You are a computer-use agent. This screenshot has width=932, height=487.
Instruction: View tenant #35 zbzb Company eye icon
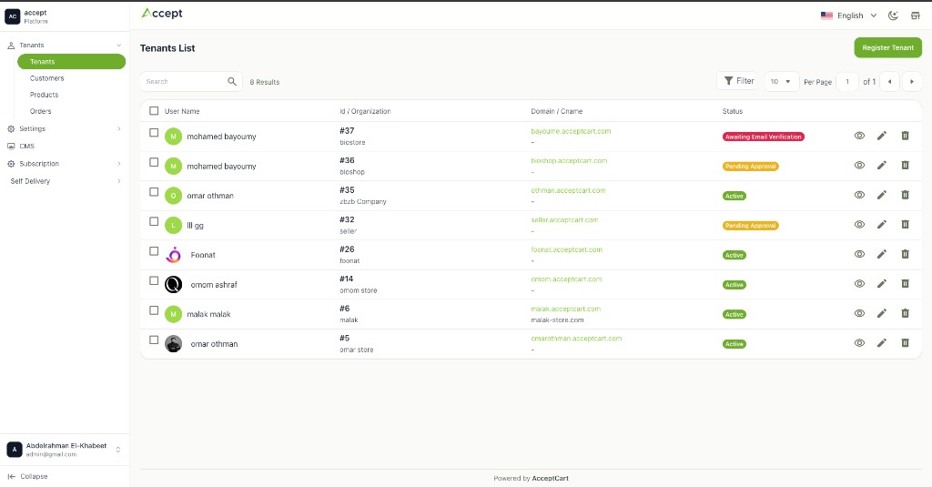pyautogui.click(x=859, y=195)
